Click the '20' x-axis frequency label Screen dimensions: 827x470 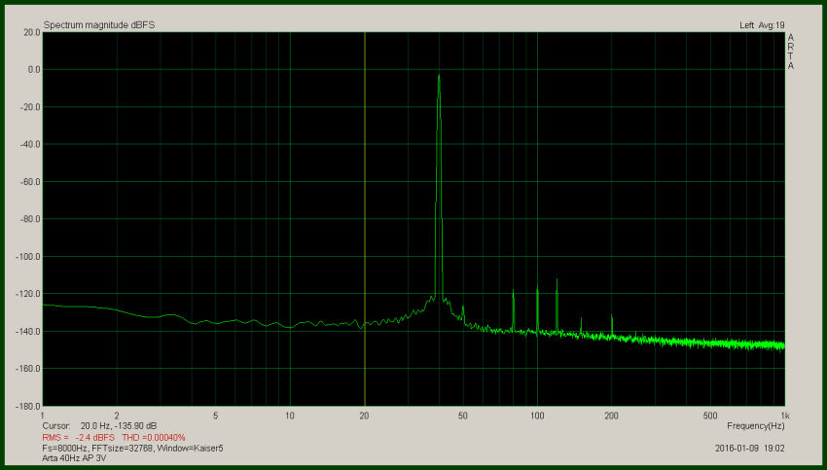point(364,416)
